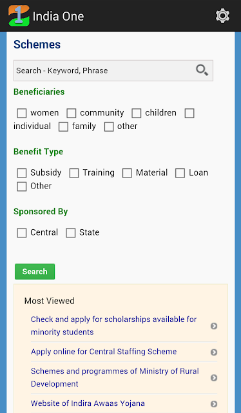Tap arrow icon beside minority scholarships link
241x413 pixels.
214,326
